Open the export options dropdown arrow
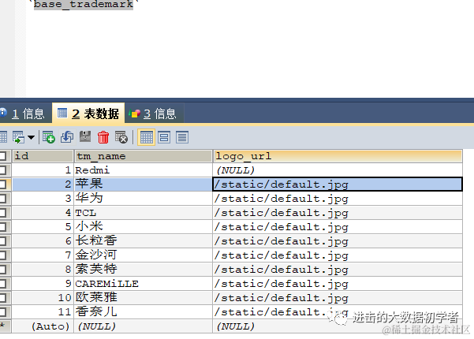The height and width of the screenshot is (339, 474). click(x=31, y=137)
